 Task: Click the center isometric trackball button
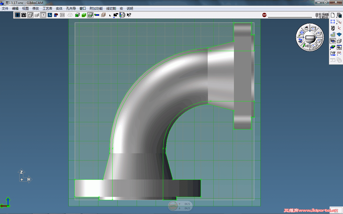tap(310, 37)
